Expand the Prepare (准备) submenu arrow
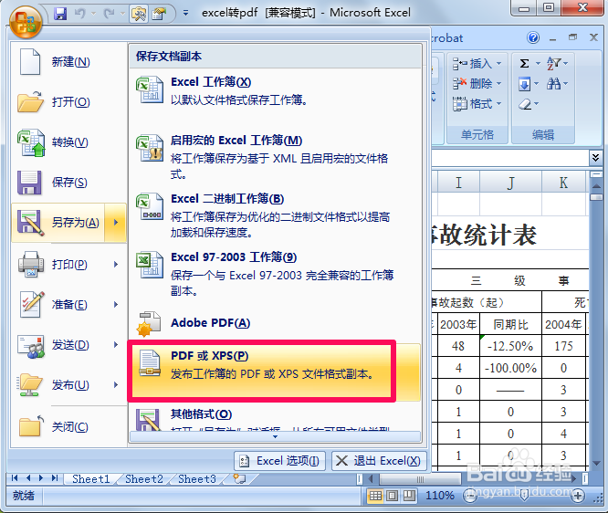Image resolution: width=608 pixels, height=513 pixels. click(x=116, y=305)
